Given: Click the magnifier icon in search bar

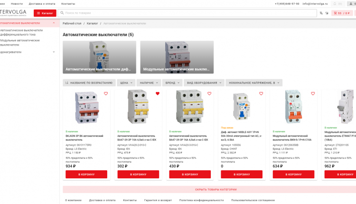Looking at the screenshot, I should (x=61, y=13).
